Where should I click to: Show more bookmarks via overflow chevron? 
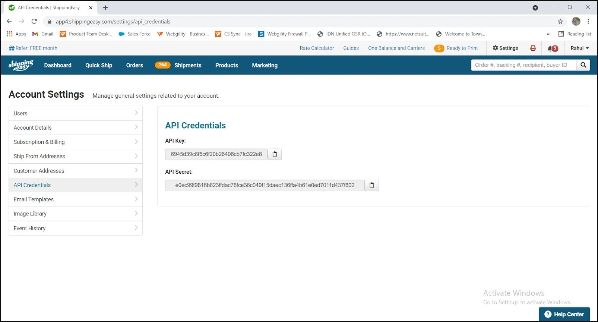tap(548, 34)
